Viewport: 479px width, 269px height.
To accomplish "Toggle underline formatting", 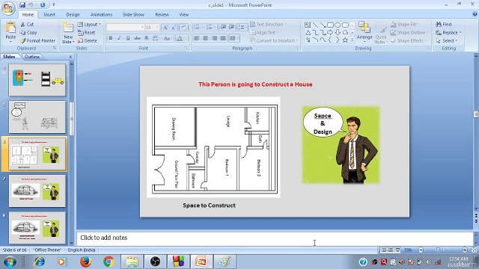I will [x=128, y=38].
